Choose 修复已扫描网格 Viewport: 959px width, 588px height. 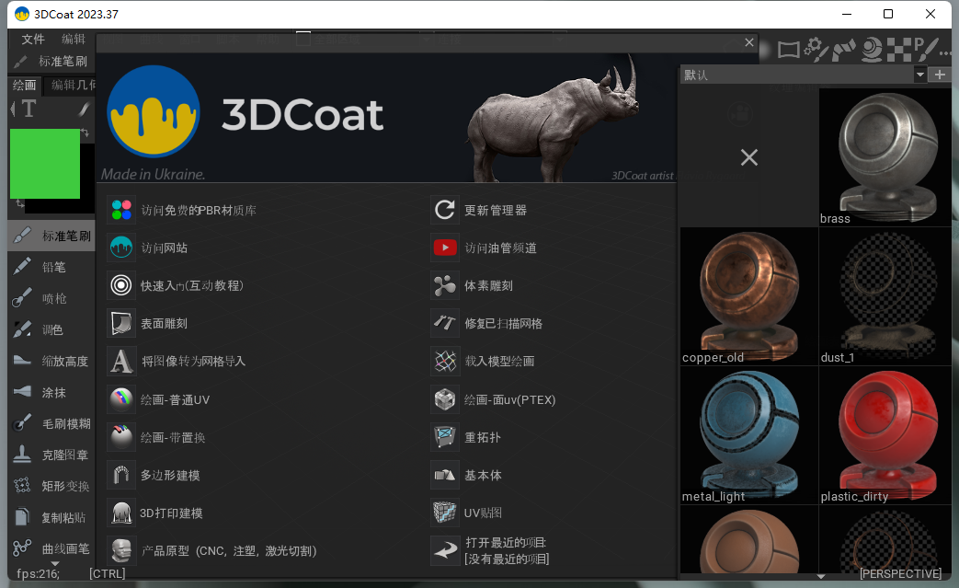coord(486,324)
